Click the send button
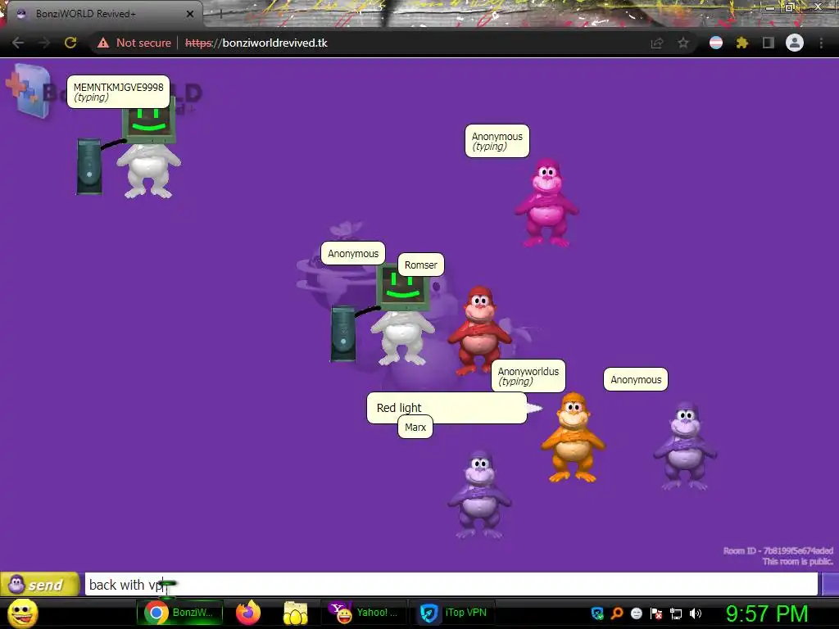 [x=40, y=584]
